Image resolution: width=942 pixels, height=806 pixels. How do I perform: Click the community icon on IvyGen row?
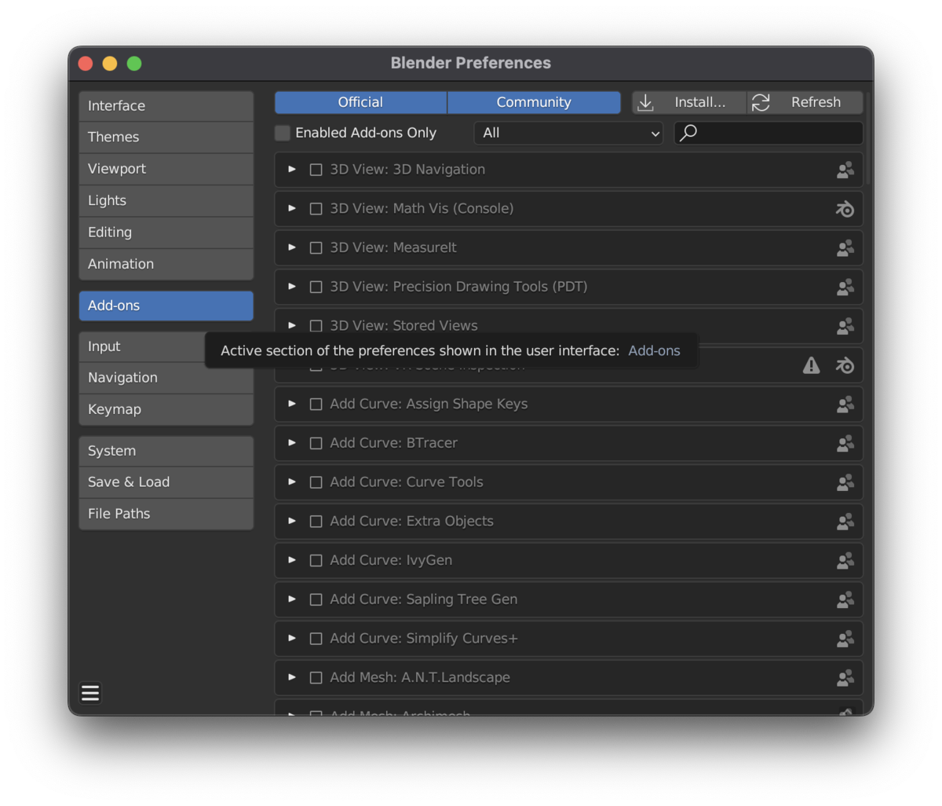tap(845, 561)
